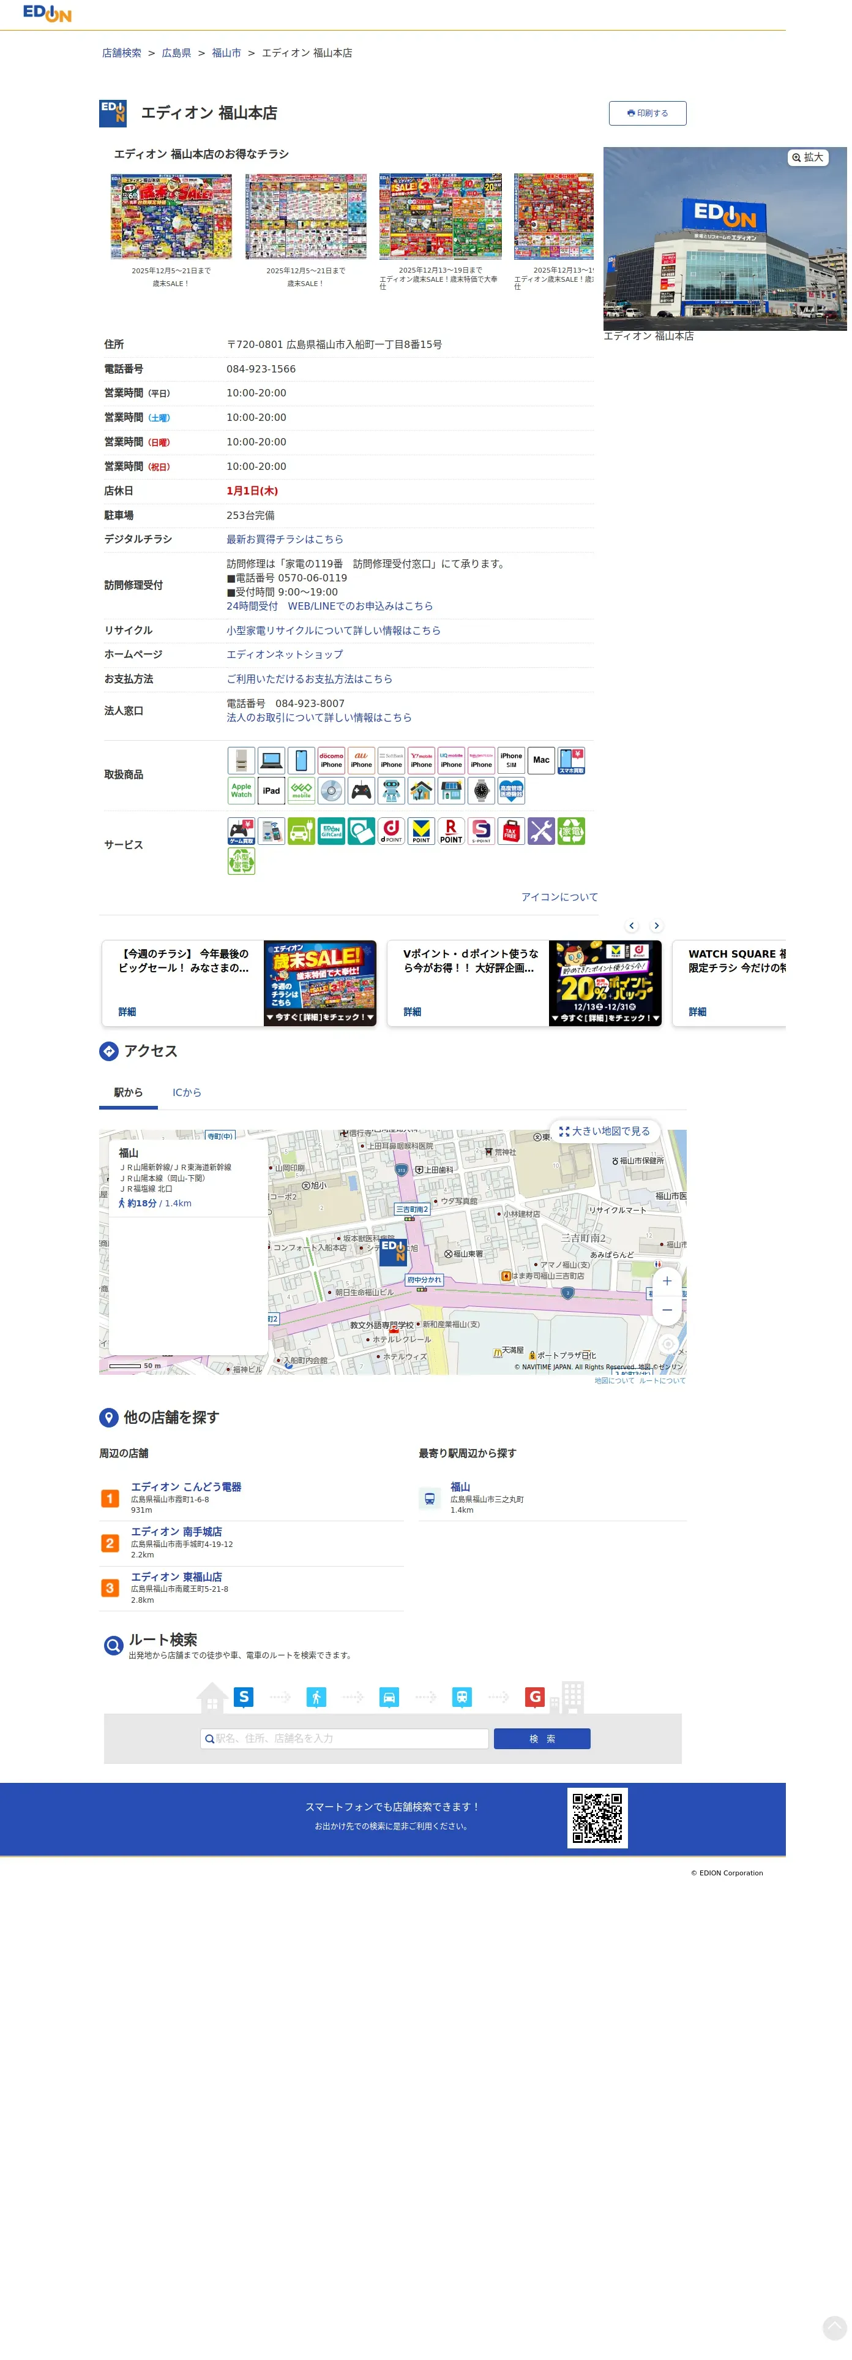Click the 小型家電 recycling icon
Viewport: 852px width, 2360px height.
[241, 860]
